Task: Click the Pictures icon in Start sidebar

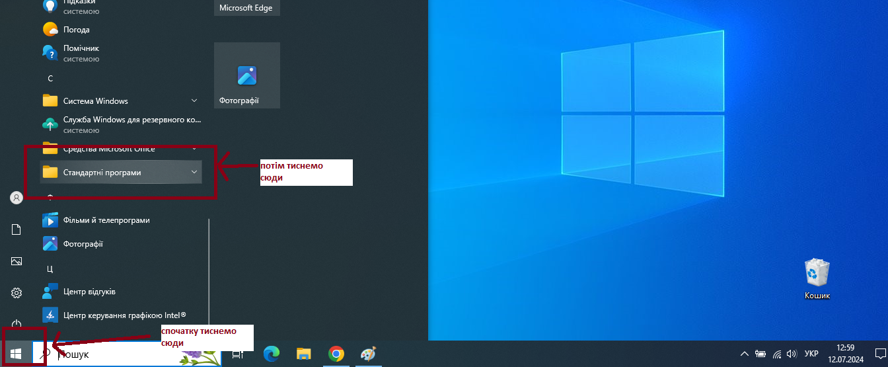Action: click(x=17, y=261)
